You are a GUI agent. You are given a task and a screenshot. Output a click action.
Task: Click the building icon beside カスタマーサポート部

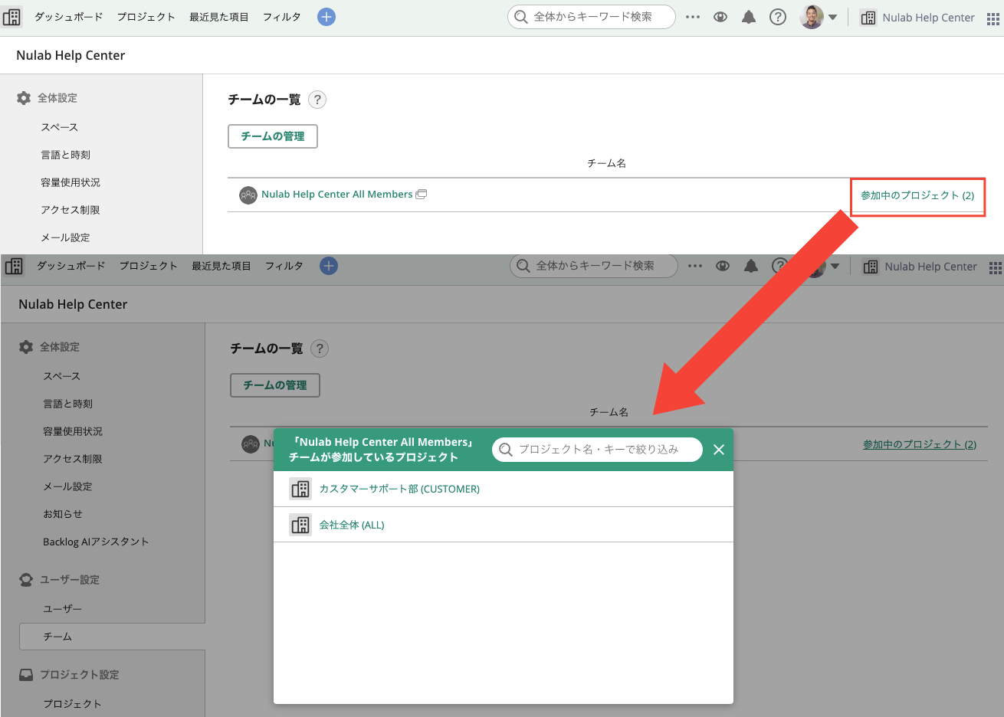coord(300,489)
